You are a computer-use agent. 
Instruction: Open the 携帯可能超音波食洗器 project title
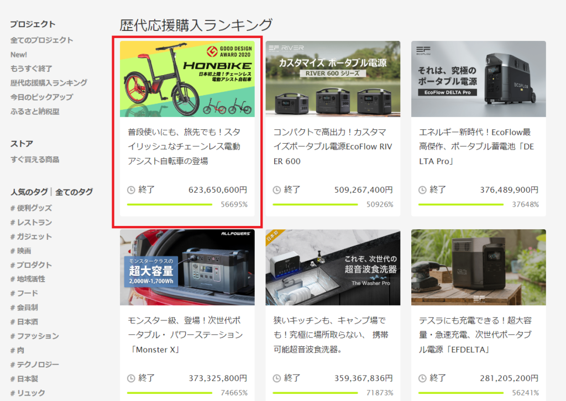coord(331,335)
